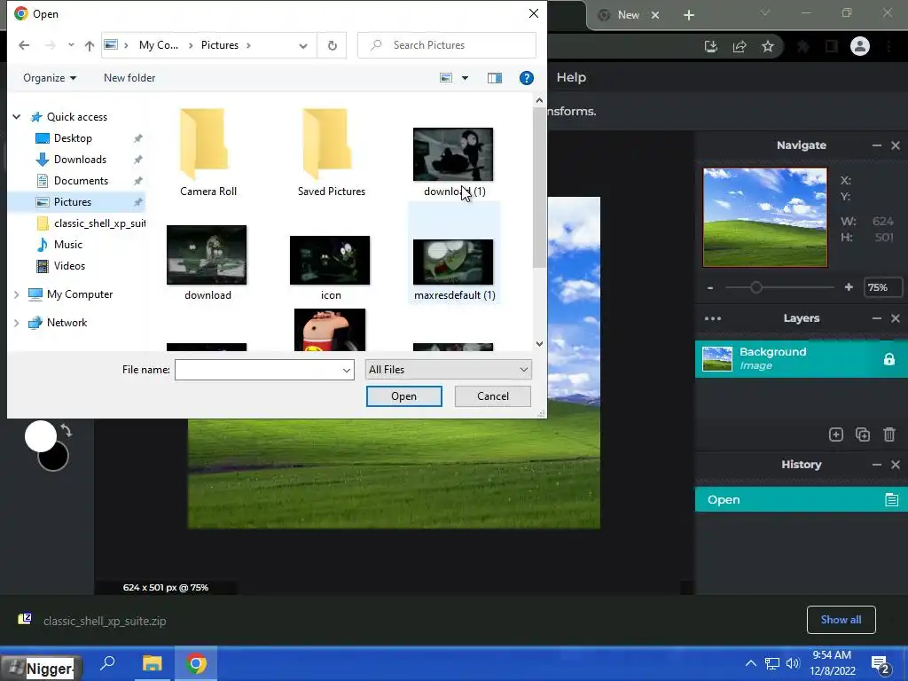908x681 pixels.
Task: Open the recent locations dropdown arrow
Action: (71, 45)
